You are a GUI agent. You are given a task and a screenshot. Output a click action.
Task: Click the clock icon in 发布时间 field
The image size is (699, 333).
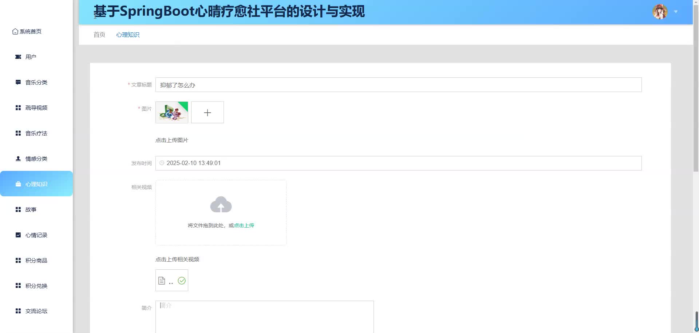pos(162,163)
